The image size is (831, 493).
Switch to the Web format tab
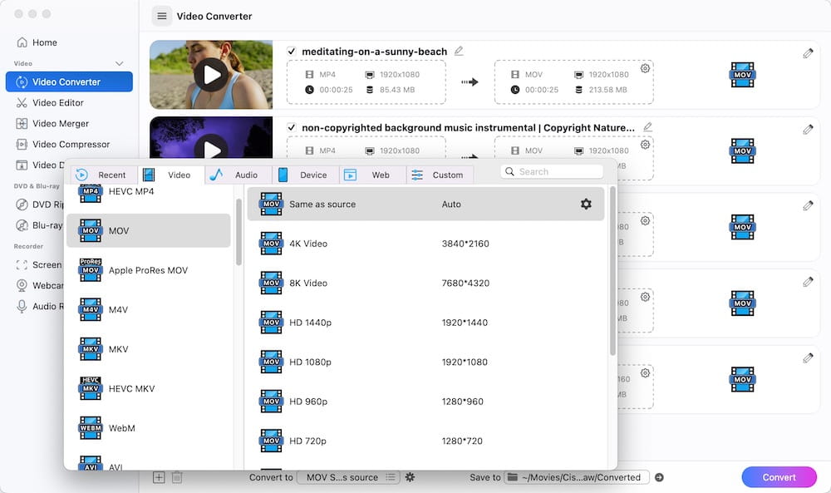pos(372,175)
